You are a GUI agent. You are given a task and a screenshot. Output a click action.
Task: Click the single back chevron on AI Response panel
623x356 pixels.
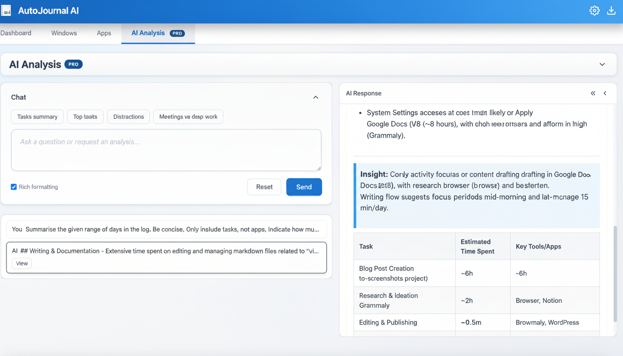click(x=605, y=93)
